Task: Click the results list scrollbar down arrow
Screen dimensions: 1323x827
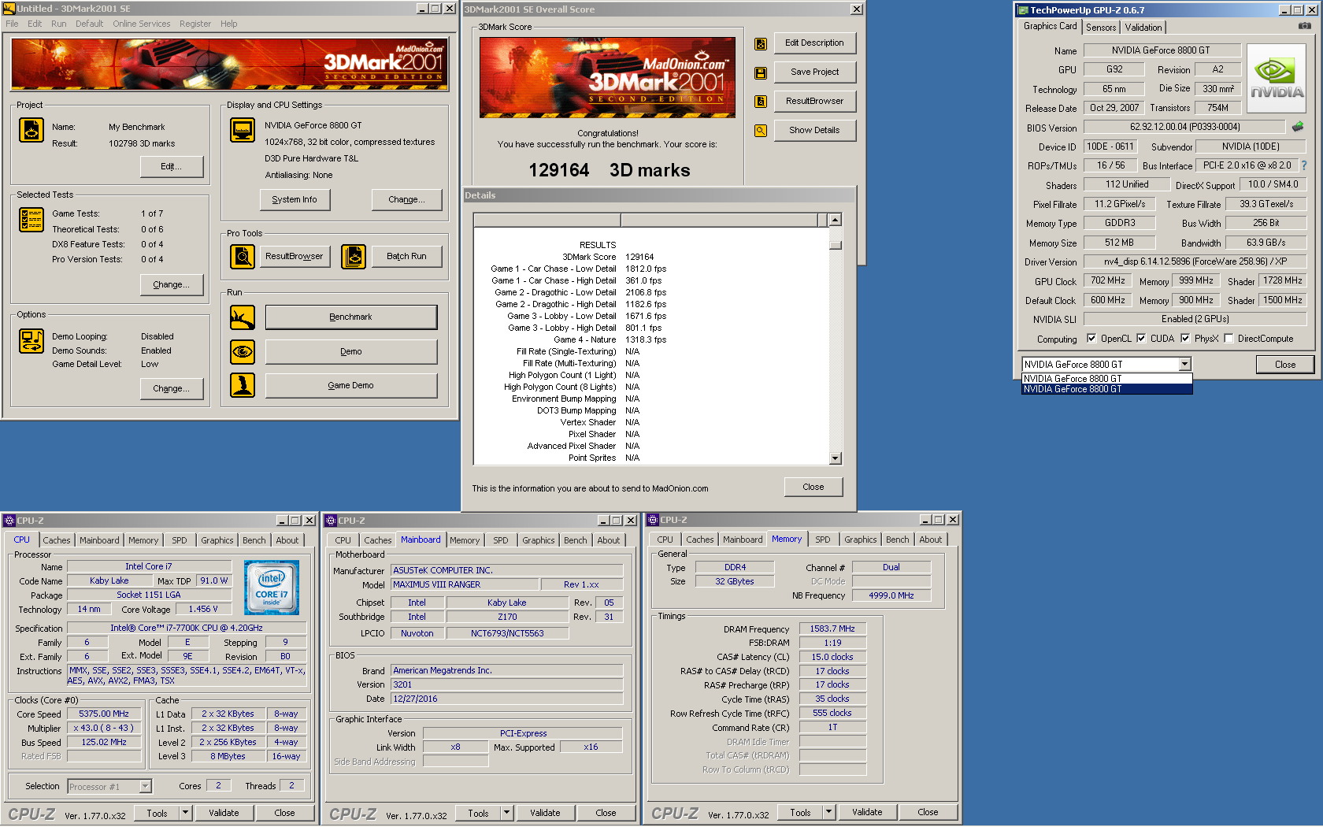Action: coord(836,458)
